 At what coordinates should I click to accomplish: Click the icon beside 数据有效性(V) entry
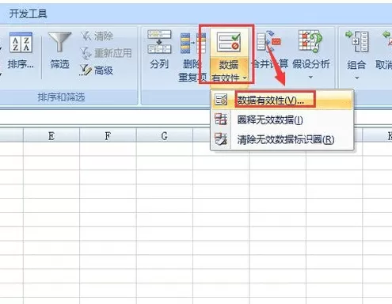pos(221,100)
